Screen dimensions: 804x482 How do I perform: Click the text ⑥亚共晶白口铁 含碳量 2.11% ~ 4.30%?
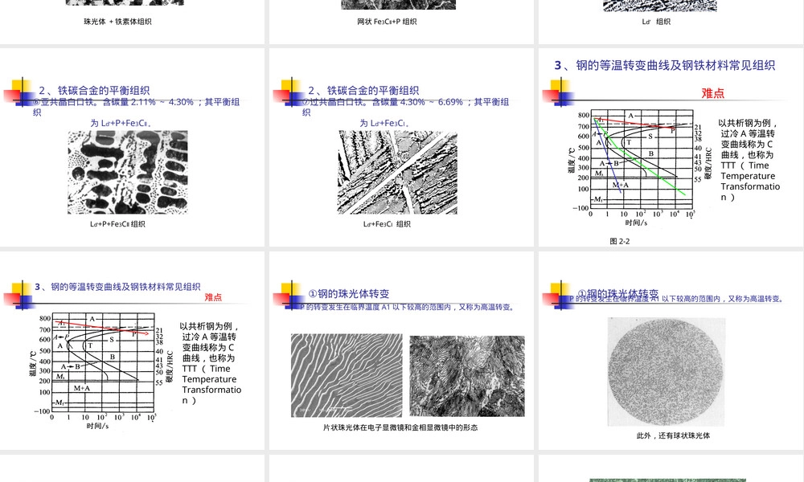[x=137, y=107]
